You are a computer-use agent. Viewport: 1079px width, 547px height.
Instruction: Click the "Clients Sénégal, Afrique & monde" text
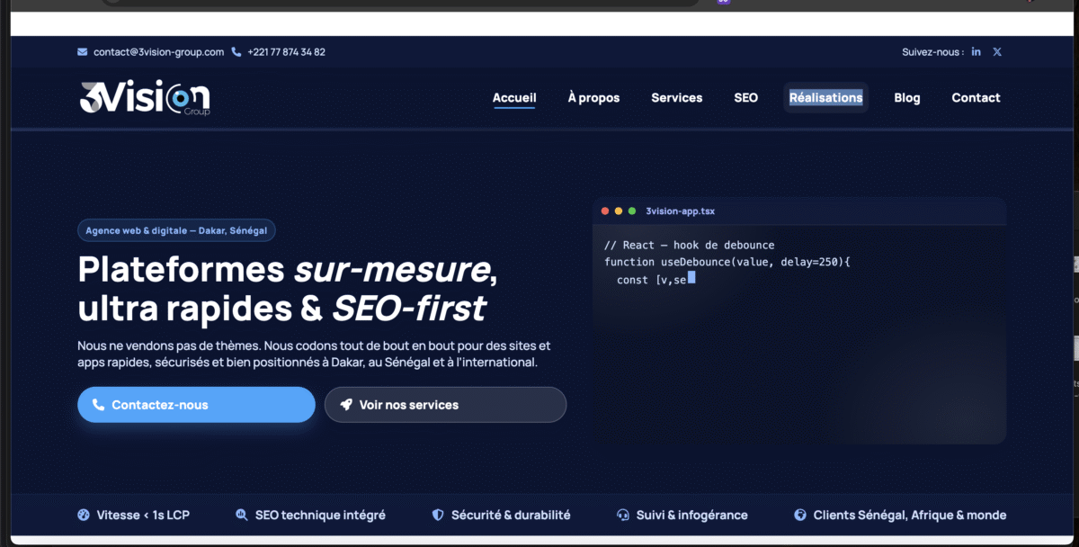coord(910,516)
